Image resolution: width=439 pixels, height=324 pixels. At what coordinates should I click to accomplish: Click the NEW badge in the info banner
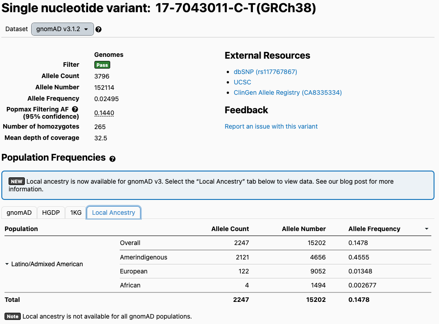tap(17, 181)
